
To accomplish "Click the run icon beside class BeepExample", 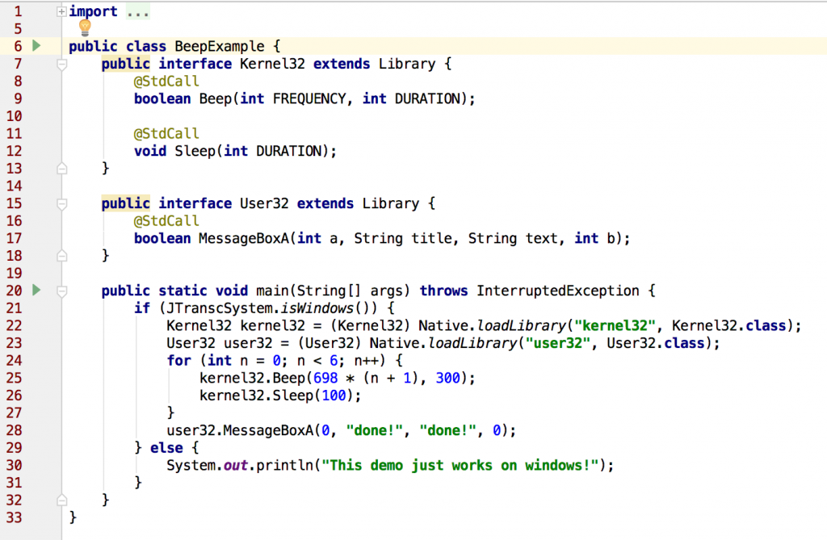I will point(36,46).
